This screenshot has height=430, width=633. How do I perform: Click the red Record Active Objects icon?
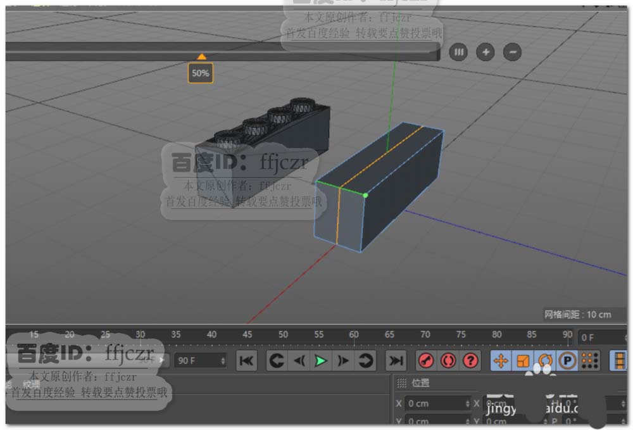[426, 360]
